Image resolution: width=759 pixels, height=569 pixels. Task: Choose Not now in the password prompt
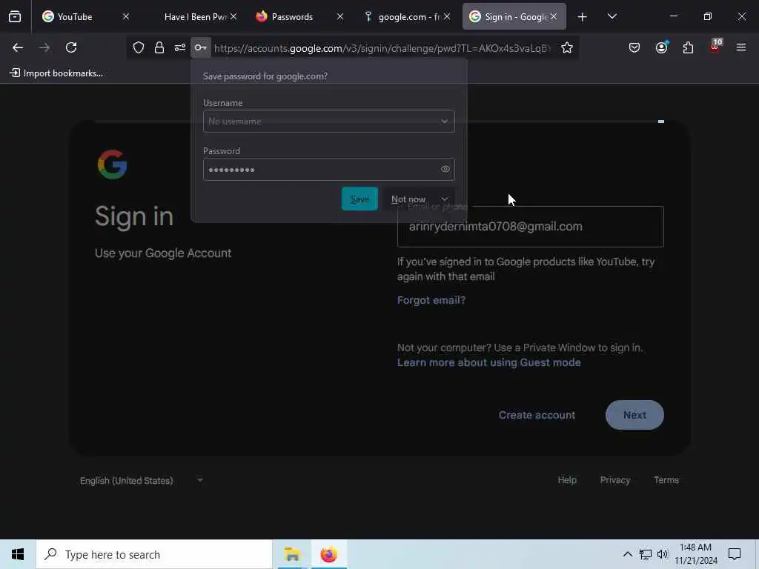pyautogui.click(x=408, y=199)
